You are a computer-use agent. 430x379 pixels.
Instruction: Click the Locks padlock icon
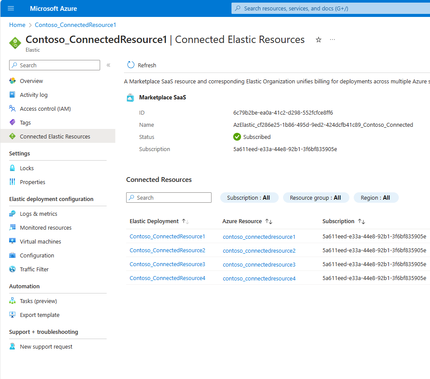12,168
